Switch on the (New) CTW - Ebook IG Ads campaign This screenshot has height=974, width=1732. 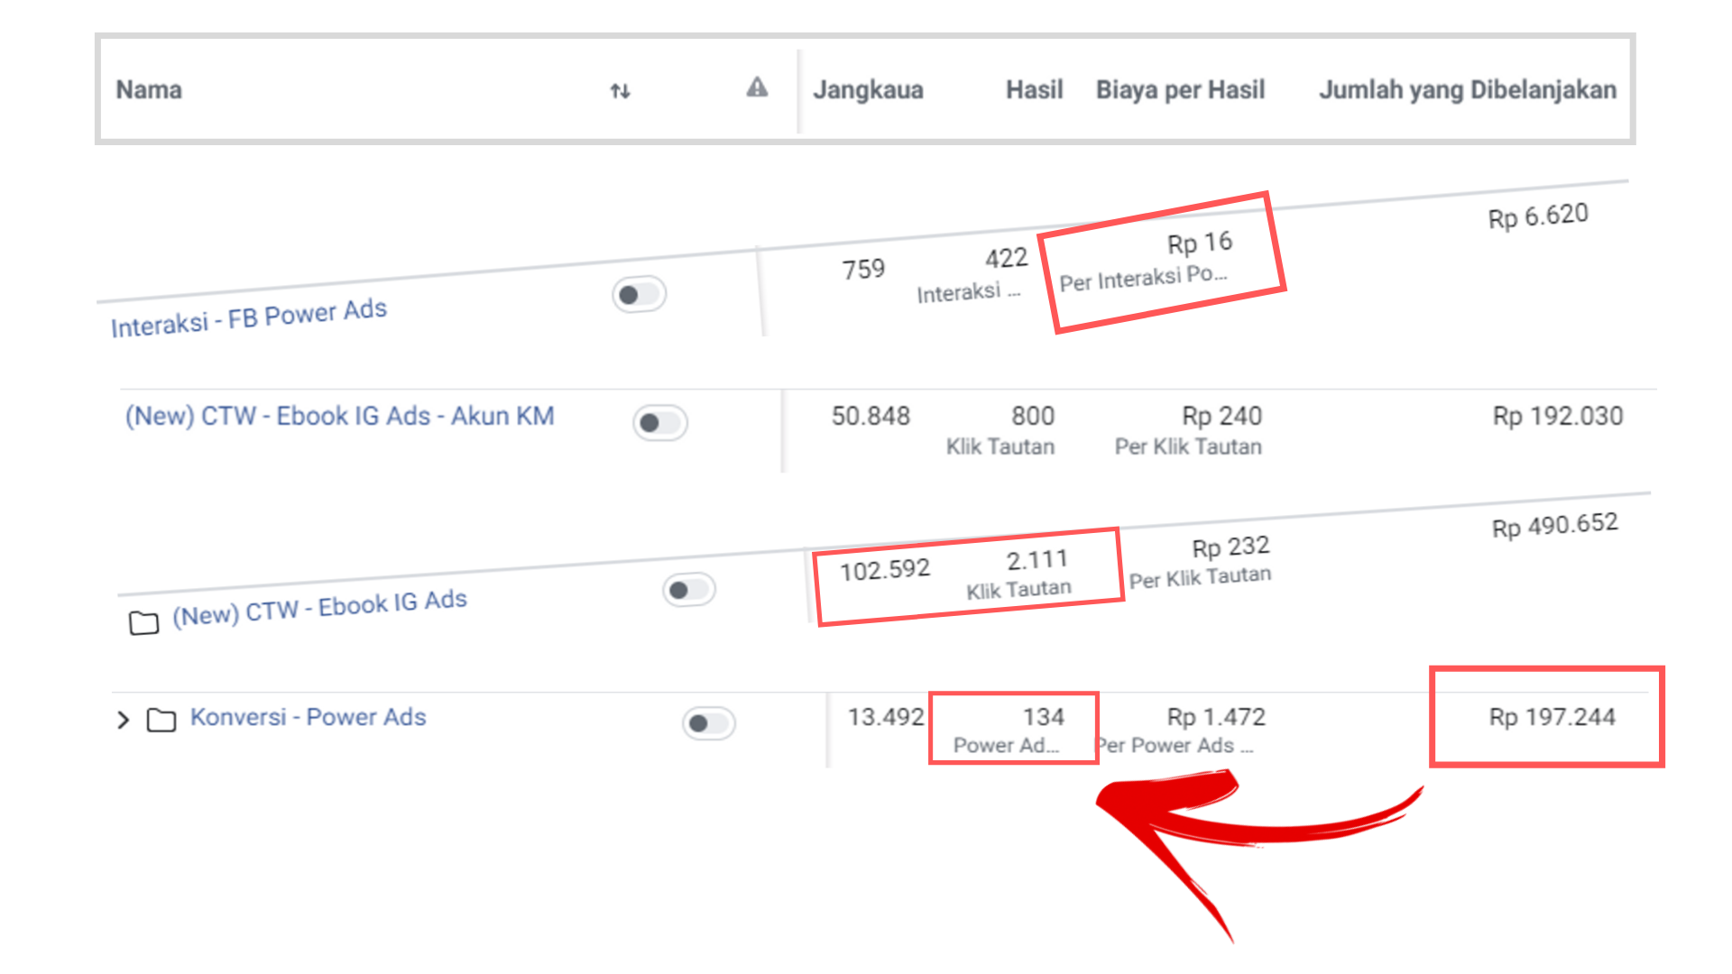click(689, 590)
